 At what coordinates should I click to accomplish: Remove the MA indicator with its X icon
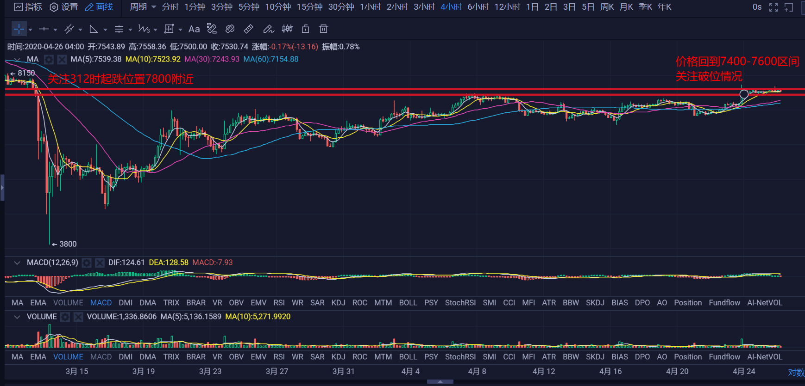pos(62,59)
